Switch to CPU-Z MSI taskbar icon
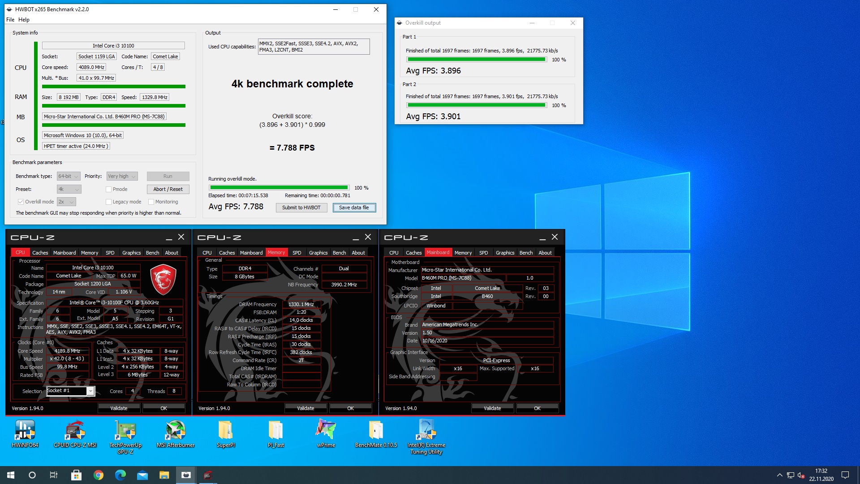The height and width of the screenshot is (484, 860). click(x=208, y=475)
